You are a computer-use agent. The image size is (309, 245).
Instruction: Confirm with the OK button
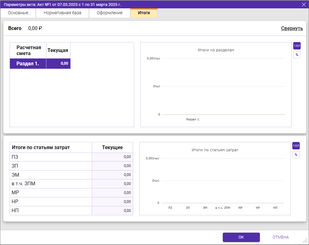coord(241,237)
